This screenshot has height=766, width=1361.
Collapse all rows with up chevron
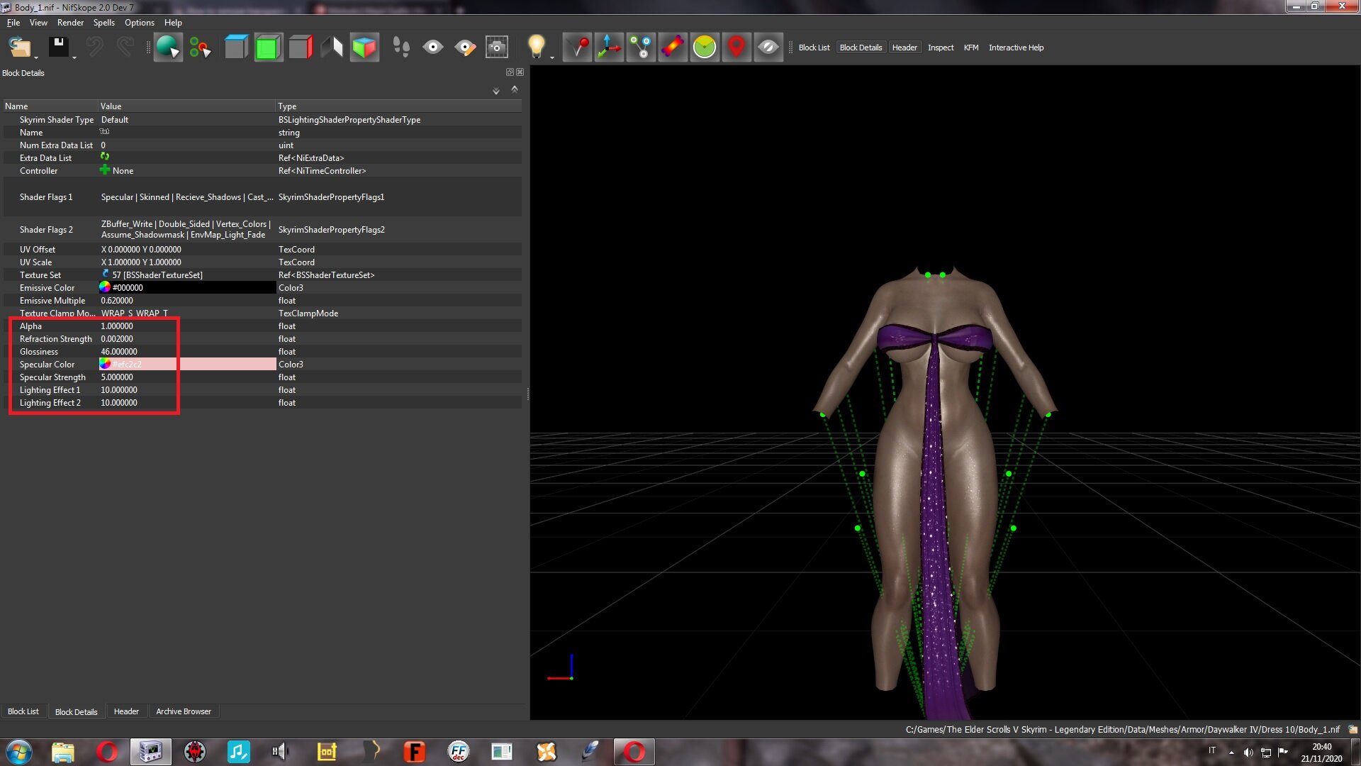click(515, 89)
